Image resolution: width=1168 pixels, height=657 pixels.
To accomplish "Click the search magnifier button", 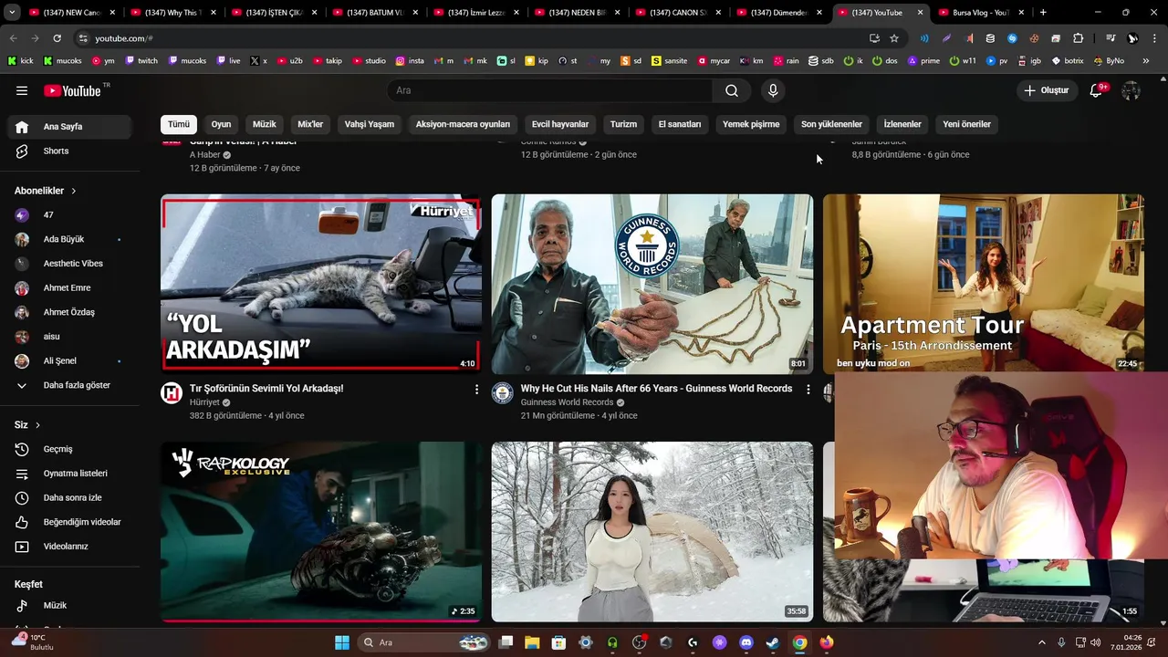I will click(x=732, y=90).
